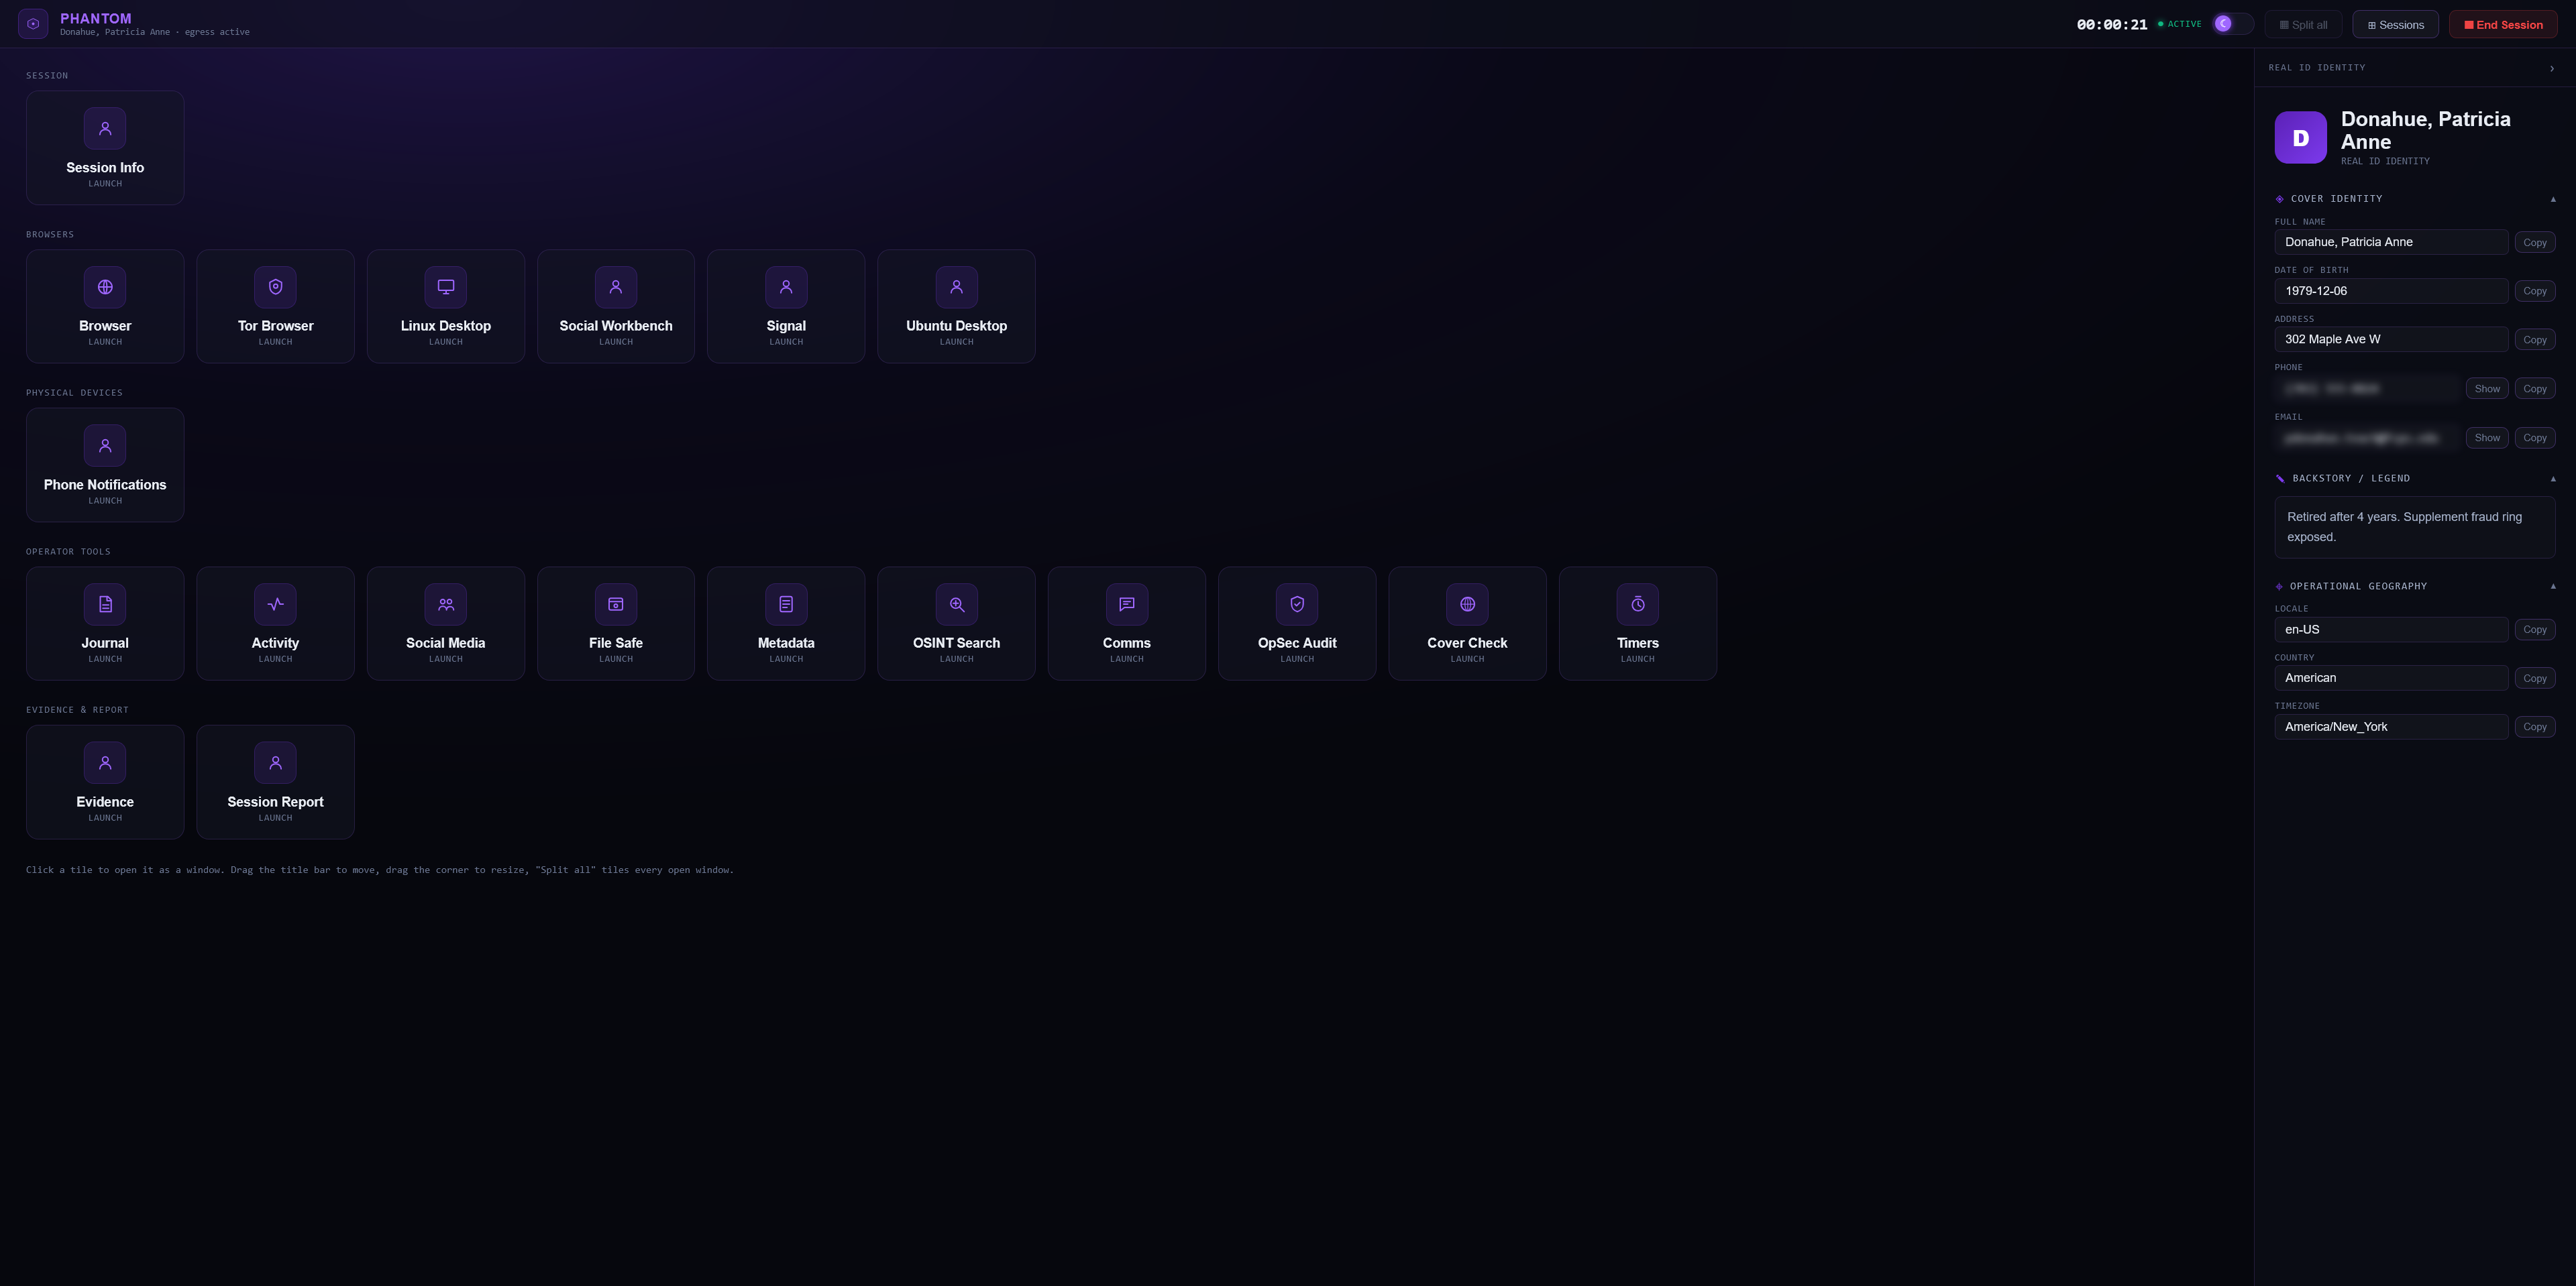This screenshot has height=1286, width=2576.
Task: Click the End Session button
Action: [2504, 24]
